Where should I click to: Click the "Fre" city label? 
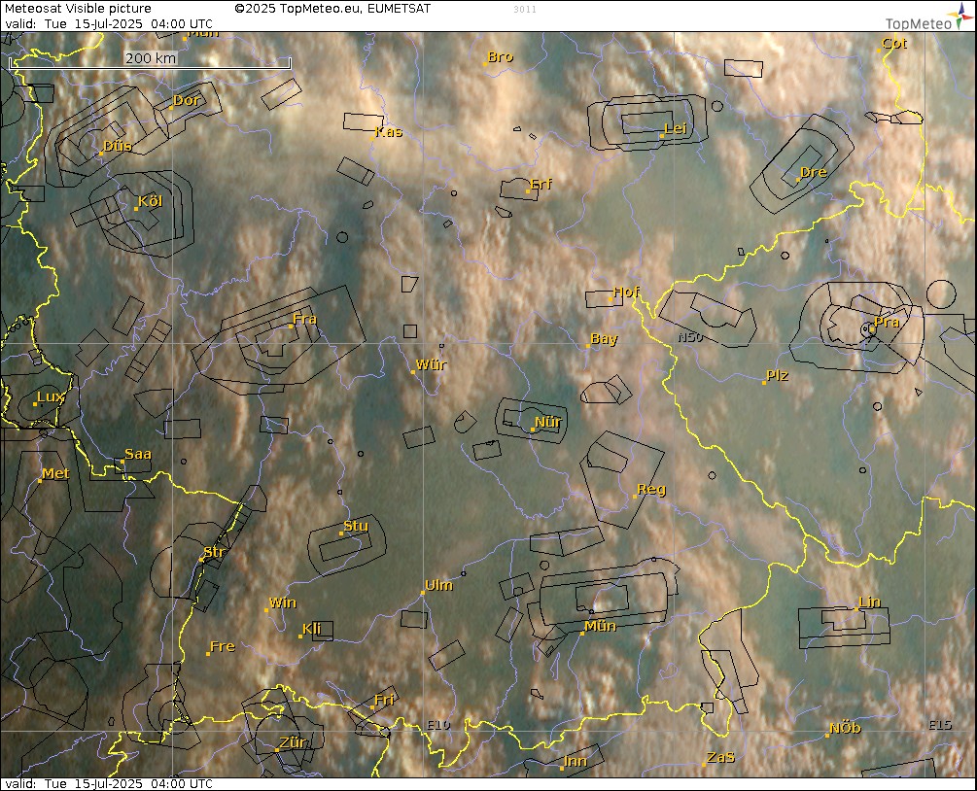(x=223, y=646)
